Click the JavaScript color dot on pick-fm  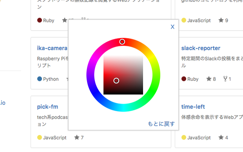point(40,137)
